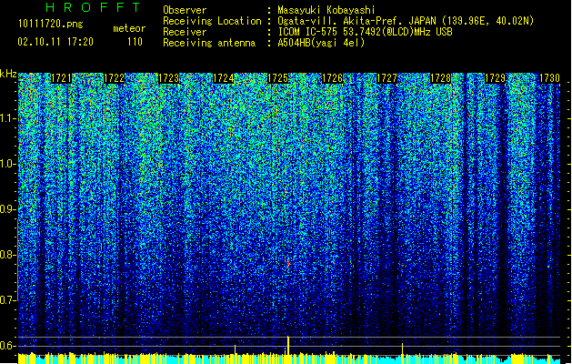572x364 pixels.
Task: Click the 1722 time marker
Action: pos(114,78)
